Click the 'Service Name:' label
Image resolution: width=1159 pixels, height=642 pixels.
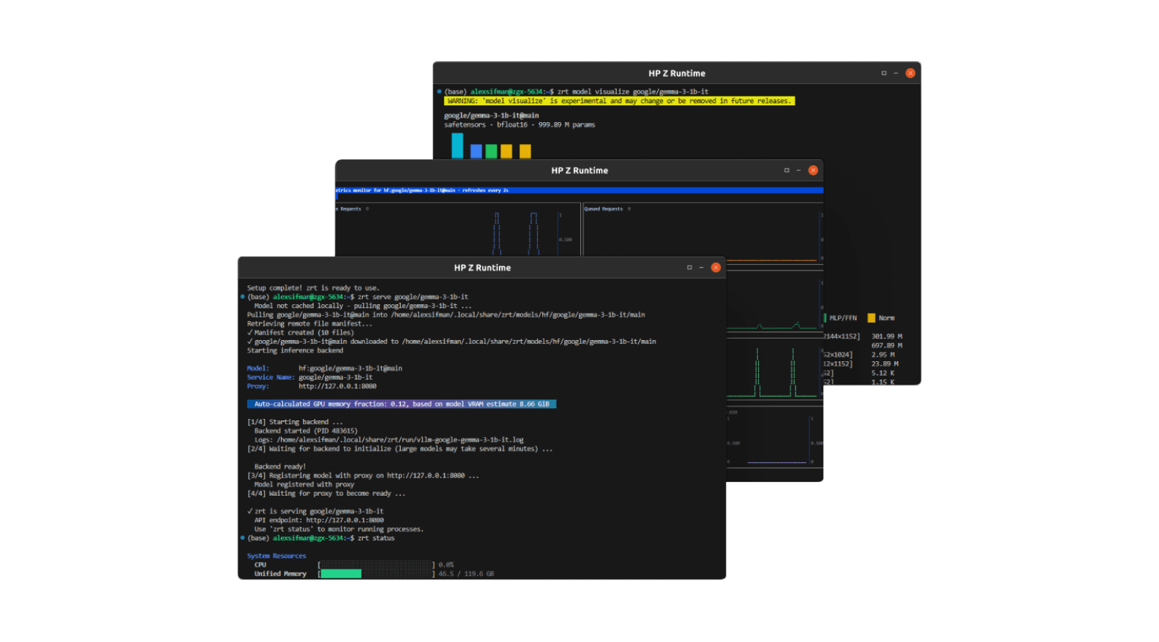tap(271, 377)
